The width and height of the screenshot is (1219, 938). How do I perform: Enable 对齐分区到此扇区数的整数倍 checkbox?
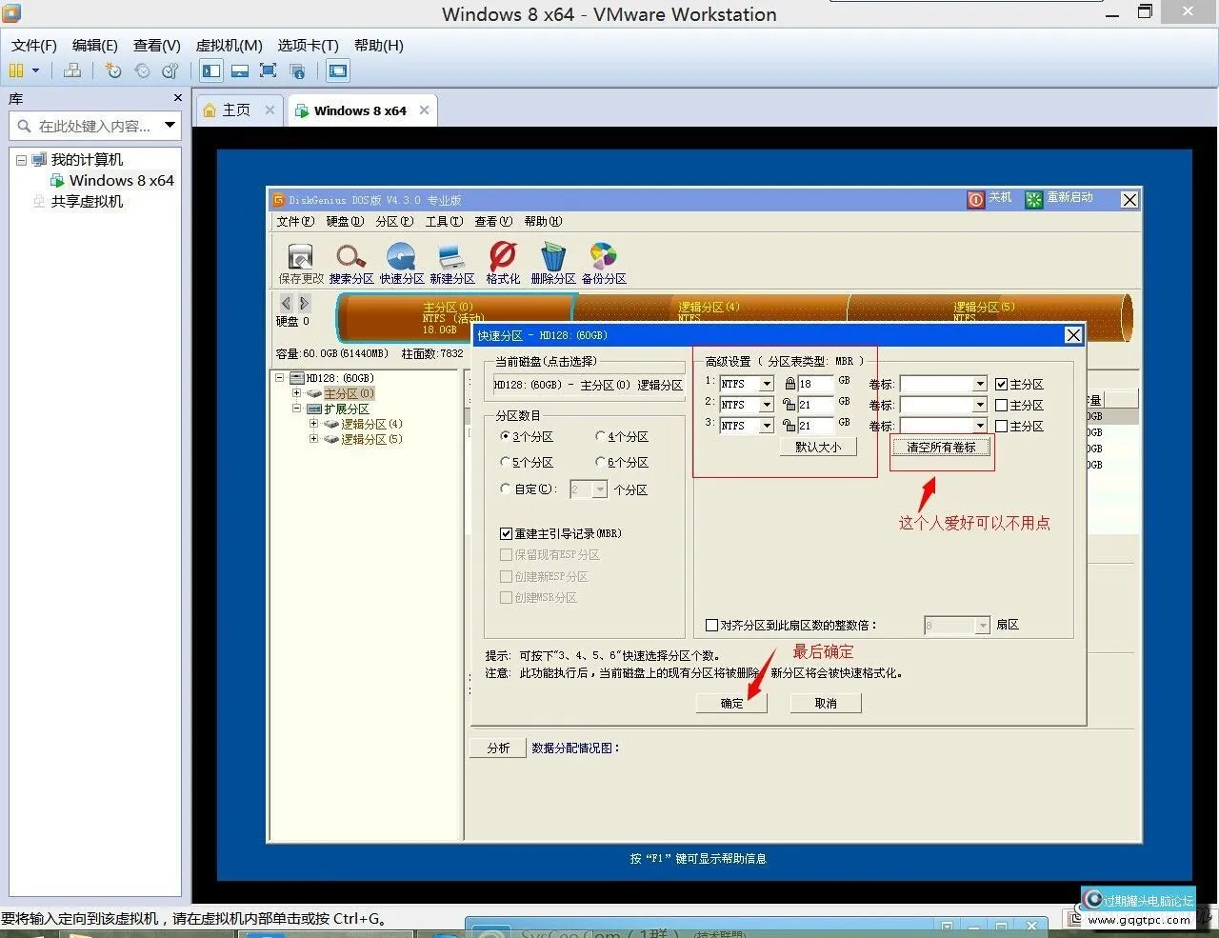click(711, 626)
